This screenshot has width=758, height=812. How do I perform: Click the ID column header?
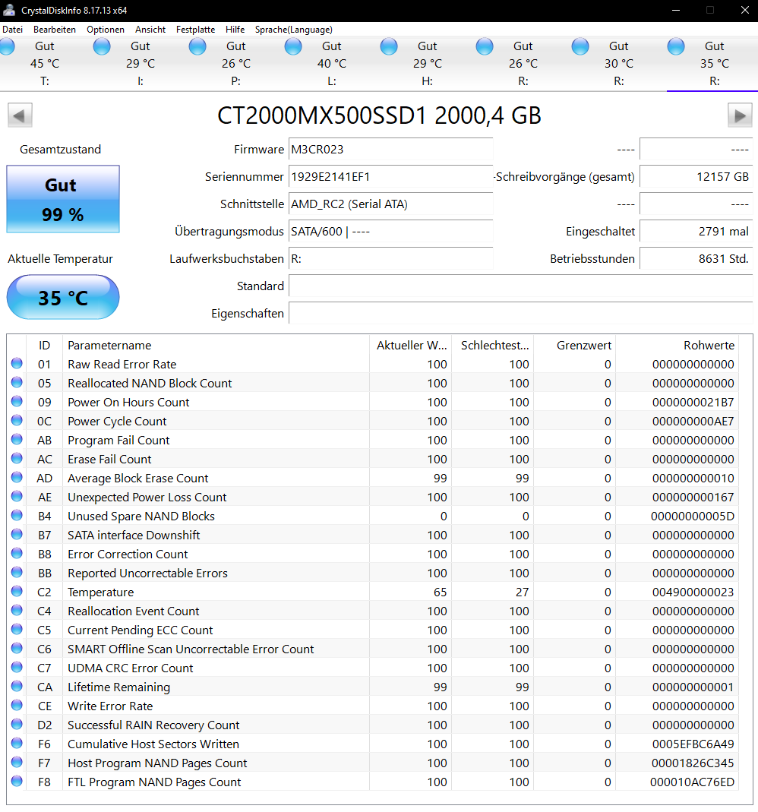pos(45,346)
